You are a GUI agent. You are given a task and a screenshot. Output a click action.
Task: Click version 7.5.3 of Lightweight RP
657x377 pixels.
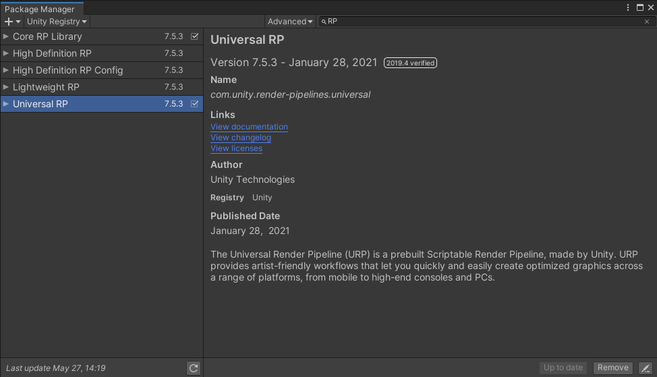[173, 87]
